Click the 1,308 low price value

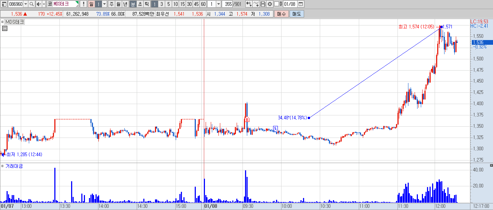coord(264,14)
